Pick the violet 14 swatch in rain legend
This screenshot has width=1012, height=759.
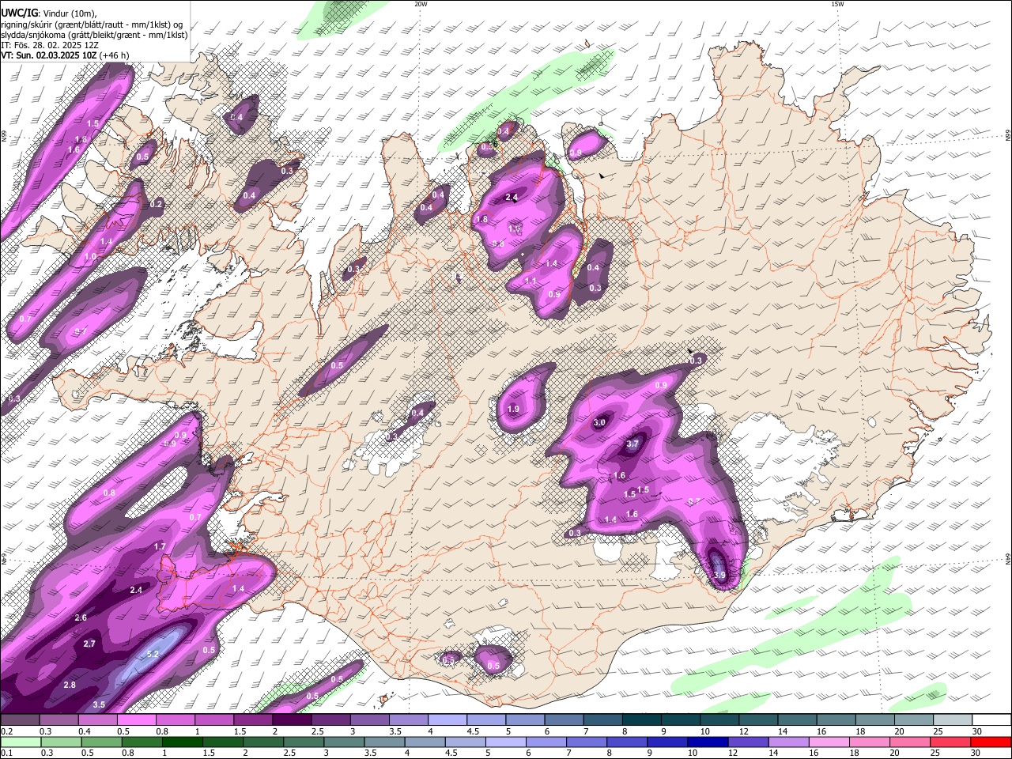(789, 742)
